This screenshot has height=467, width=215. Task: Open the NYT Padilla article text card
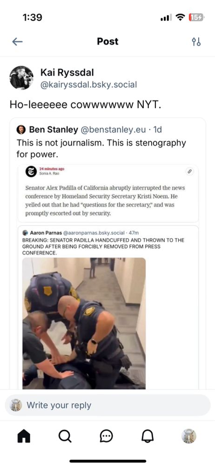[x=108, y=194]
